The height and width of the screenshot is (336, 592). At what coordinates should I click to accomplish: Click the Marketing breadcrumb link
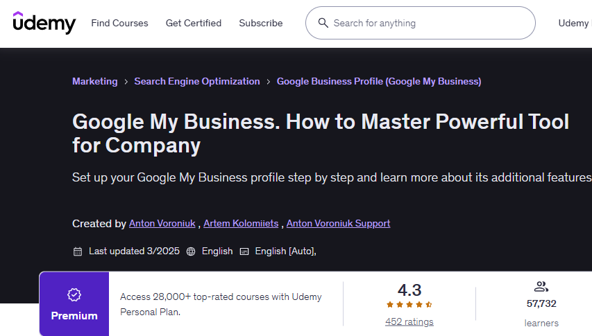[95, 81]
